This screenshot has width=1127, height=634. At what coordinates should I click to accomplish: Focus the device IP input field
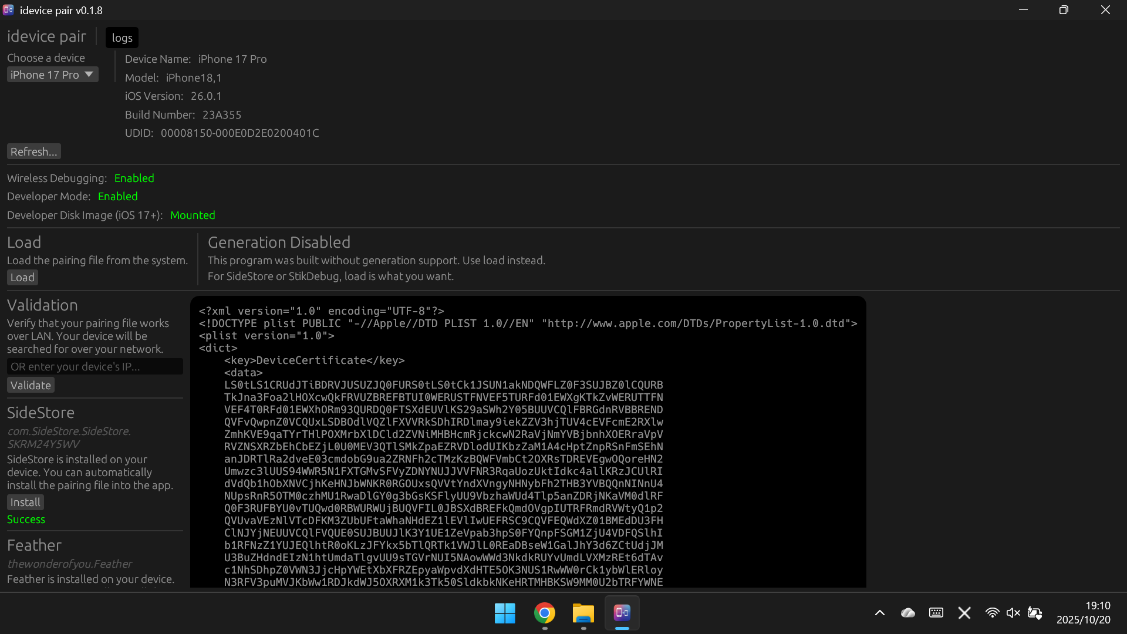coord(95,366)
